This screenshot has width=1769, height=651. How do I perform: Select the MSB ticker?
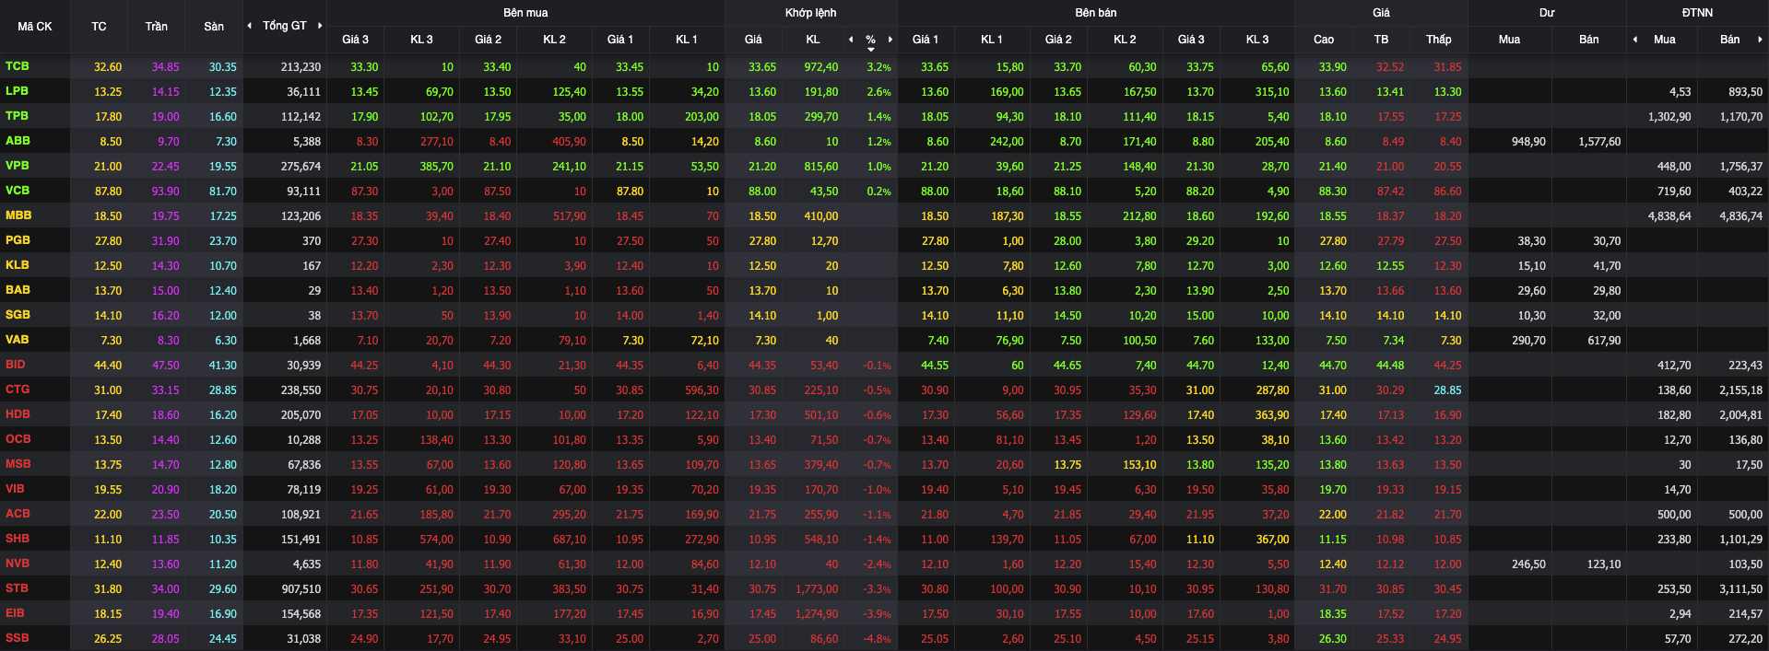pyautogui.click(x=18, y=464)
